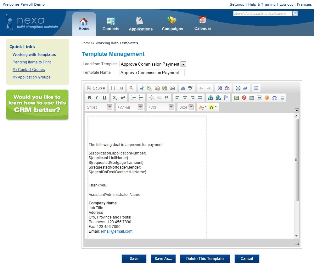Screen dimensions: 314x270
Task: Click the Insert Link icon
Action: point(210,98)
